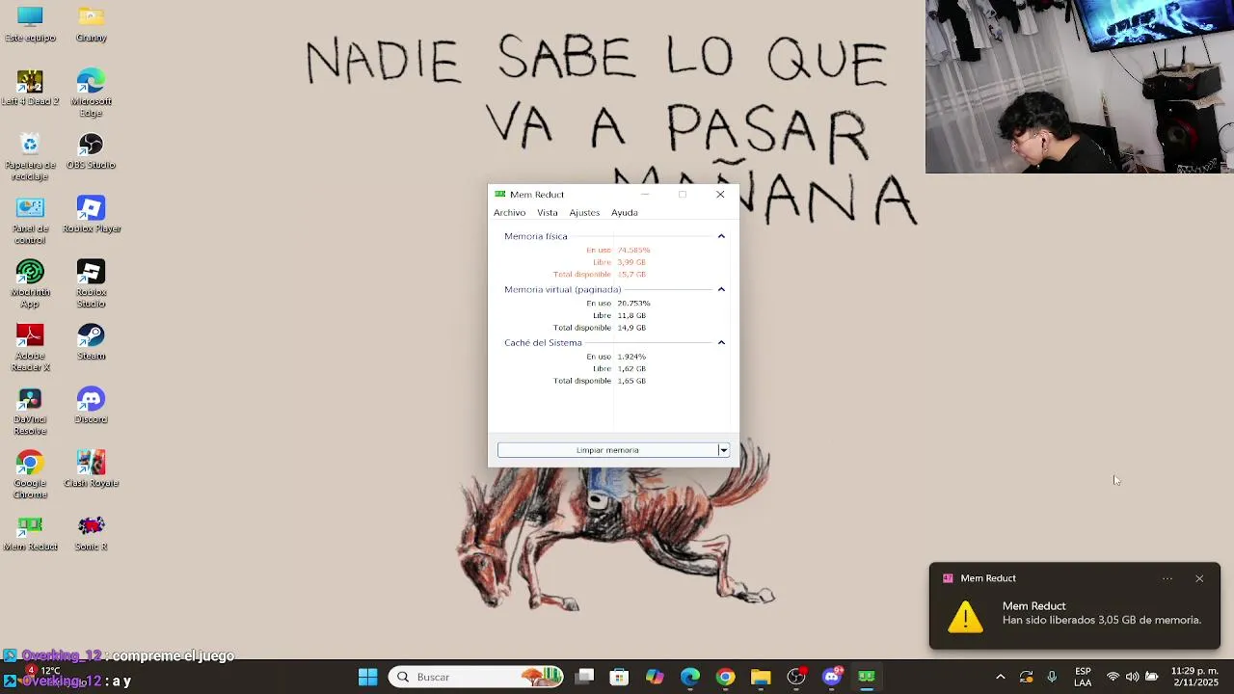Show hidden system tray icons
Viewport: 1234px width, 694px height.
coord(1000,677)
